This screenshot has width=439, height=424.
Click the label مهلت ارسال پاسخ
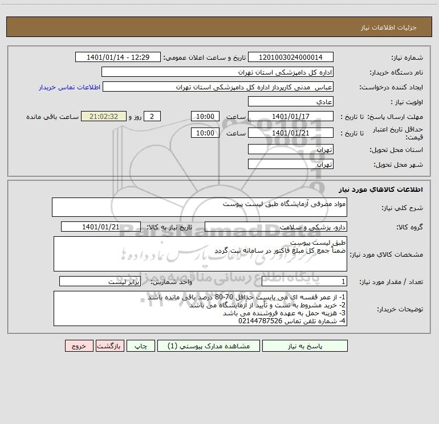pyautogui.click(x=395, y=117)
